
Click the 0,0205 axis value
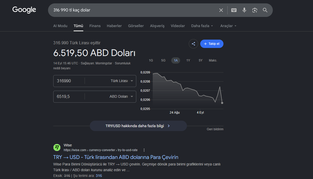tap(145, 109)
